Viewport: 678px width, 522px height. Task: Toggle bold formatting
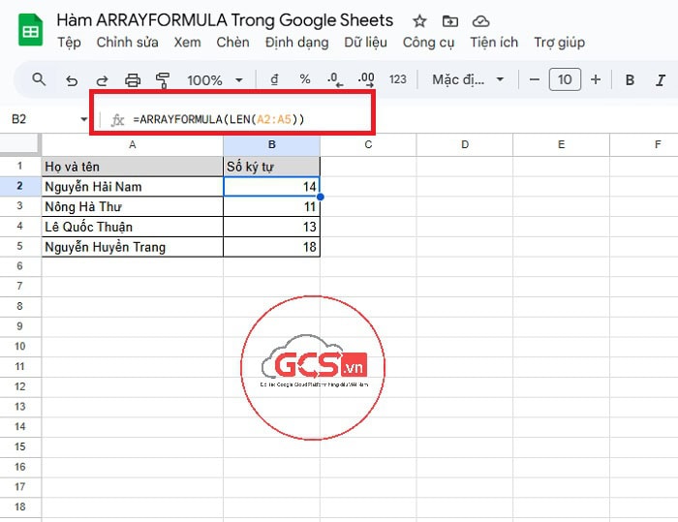(x=630, y=80)
